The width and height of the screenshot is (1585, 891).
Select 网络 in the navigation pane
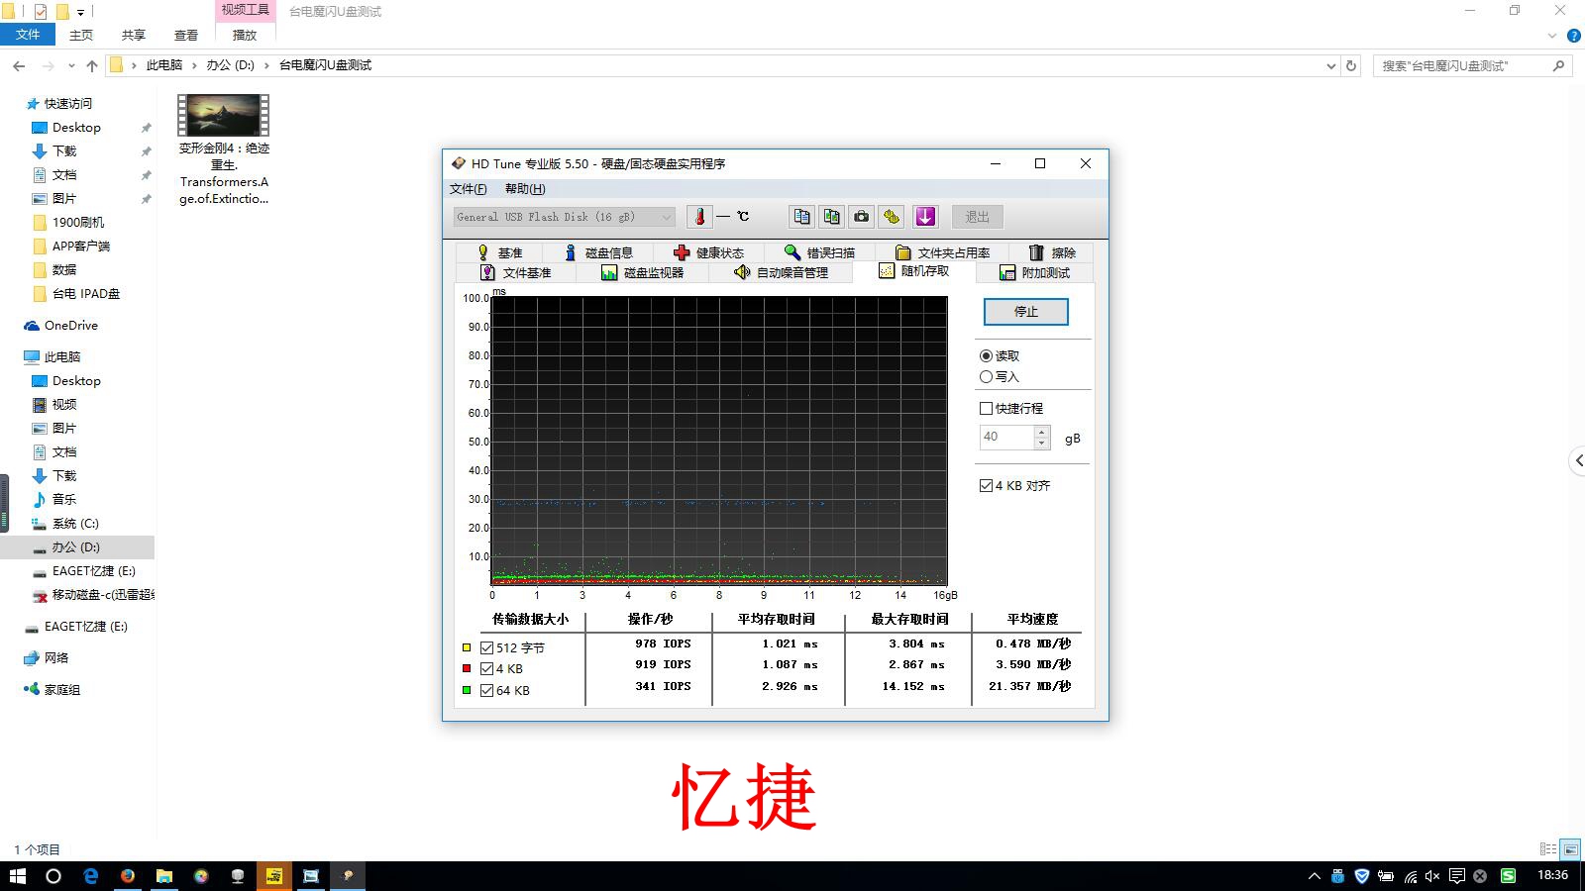55,657
